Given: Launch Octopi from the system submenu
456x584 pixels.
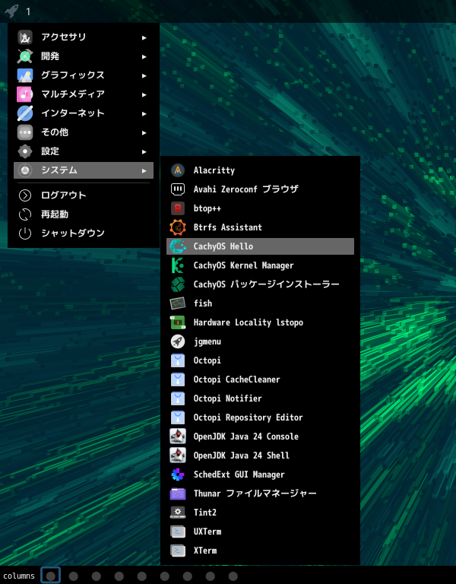Looking at the screenshot, I should pyautogui.click(x=260, y=360).
